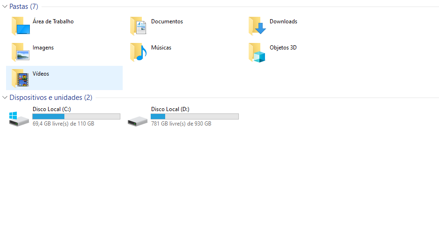The image size is (439, 232).
Task: Click the Dispositivos e unidades (2) header
Action: click(51, 98)
